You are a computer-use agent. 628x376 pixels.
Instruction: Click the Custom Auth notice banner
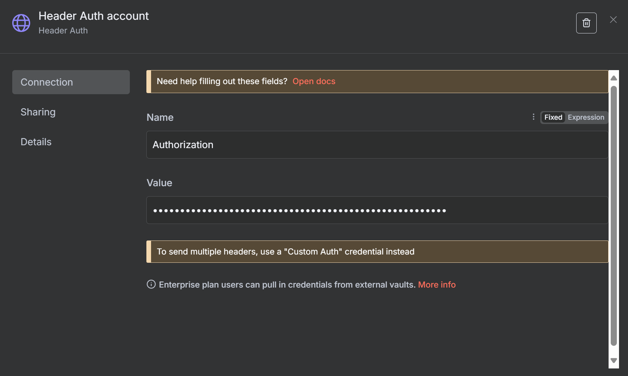tap(377, 252)
